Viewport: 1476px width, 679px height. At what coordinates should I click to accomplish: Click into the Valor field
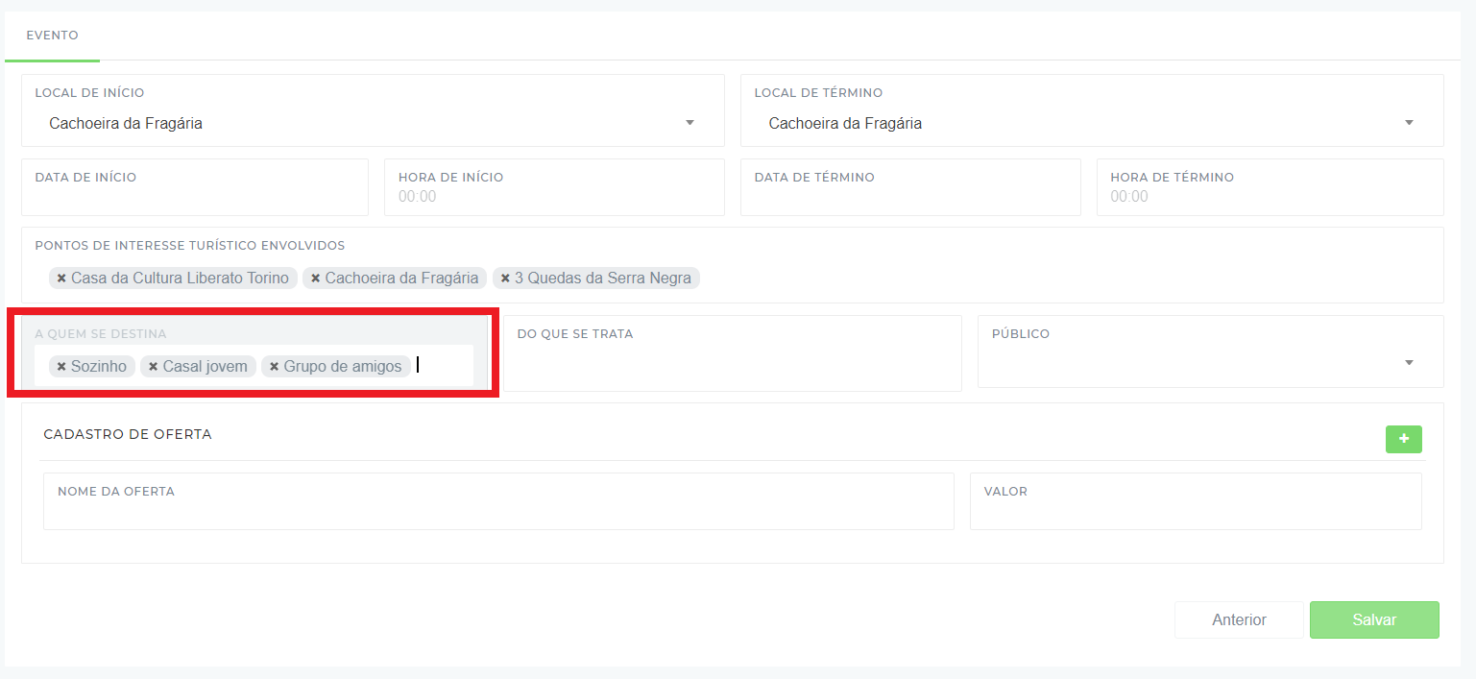(x=1196, y=501)
